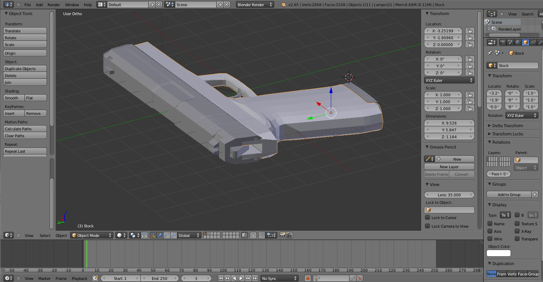543x282 pixels.
Task: Jump to first frame in timeline
Action: click(220, 278)
